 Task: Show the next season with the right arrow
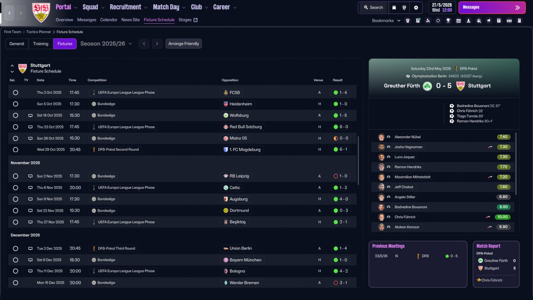click(x=157, y=44)
